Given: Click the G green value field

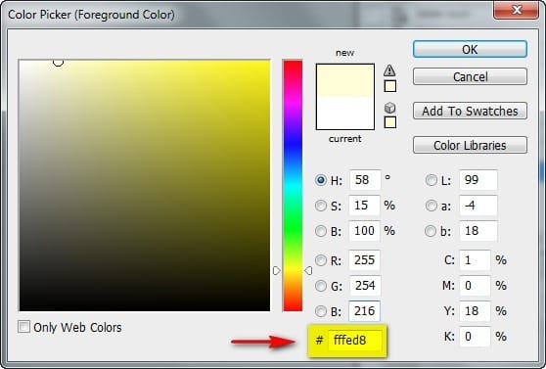Looking at the screenshot, I should [x=364, y=286].
